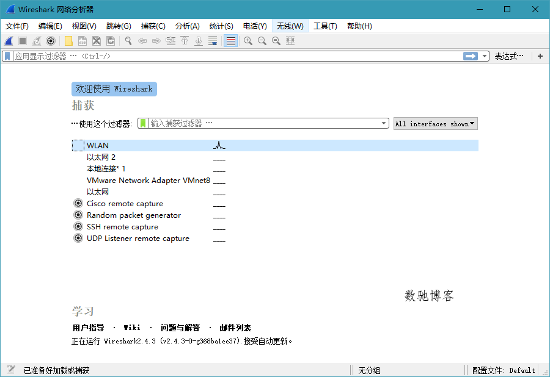Open the 电话(Y) menu
550x377 pixels.
tap(255, 26)
